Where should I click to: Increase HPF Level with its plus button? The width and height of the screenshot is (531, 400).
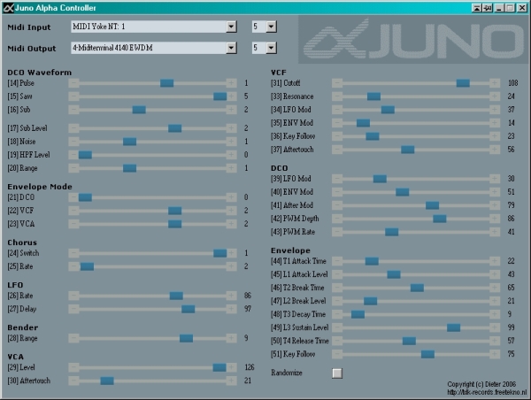(231, 155)
